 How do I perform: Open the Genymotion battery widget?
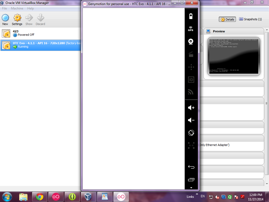pos(191,16)
